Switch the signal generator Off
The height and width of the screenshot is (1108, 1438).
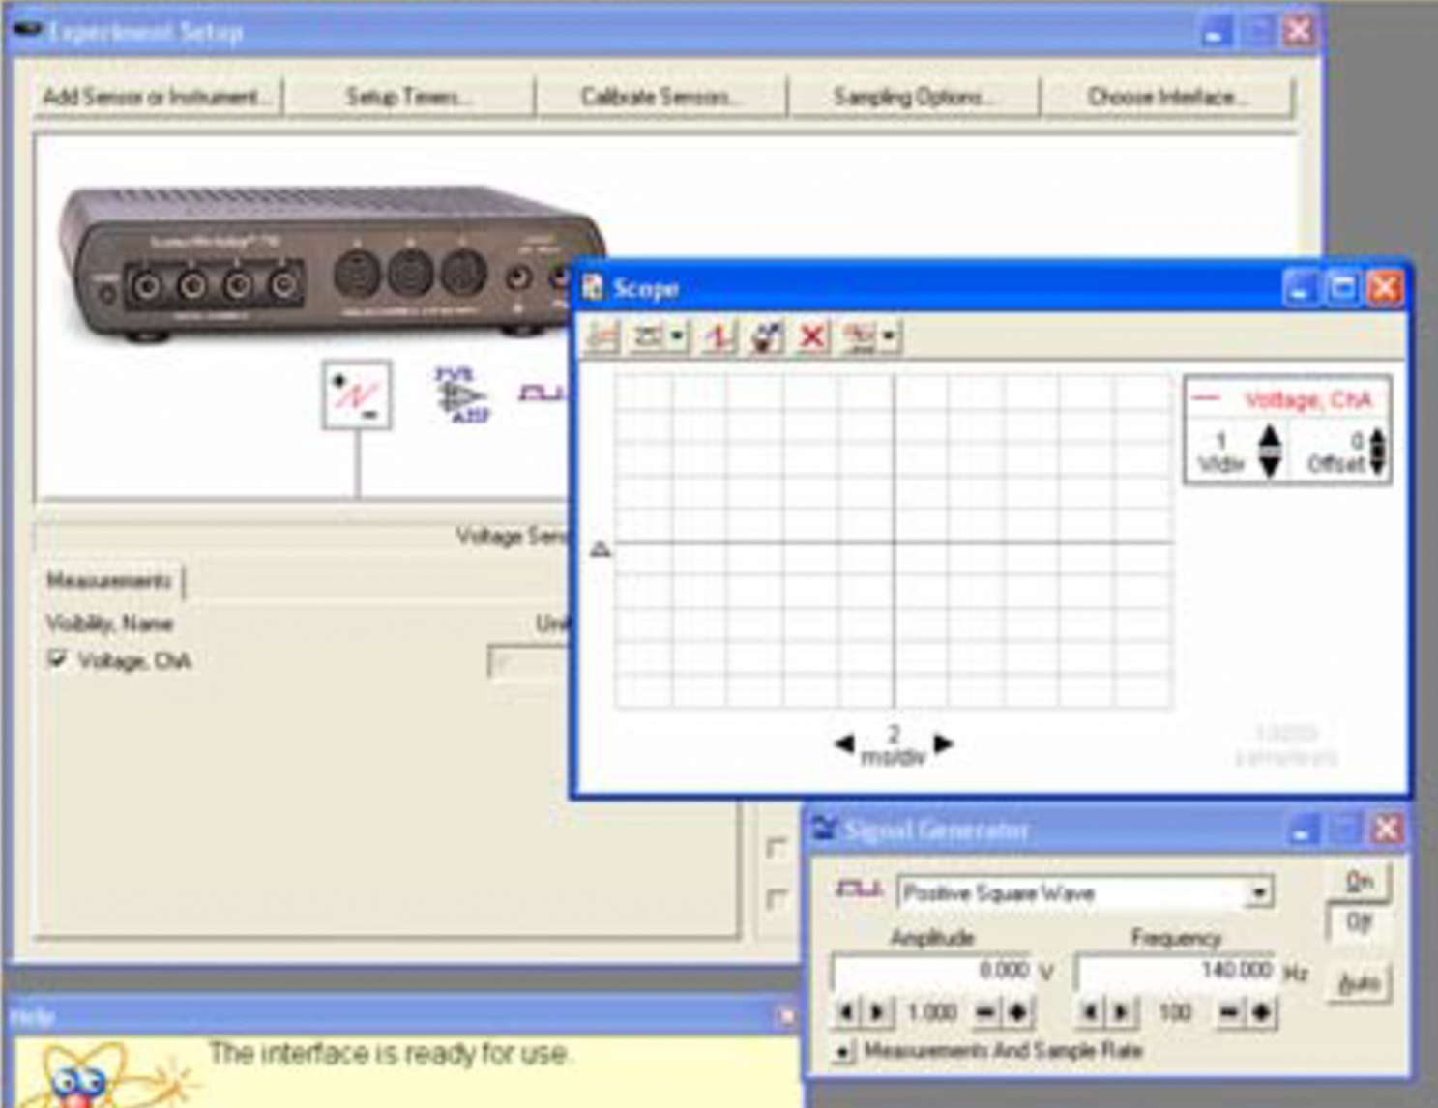coord(1359,922)
